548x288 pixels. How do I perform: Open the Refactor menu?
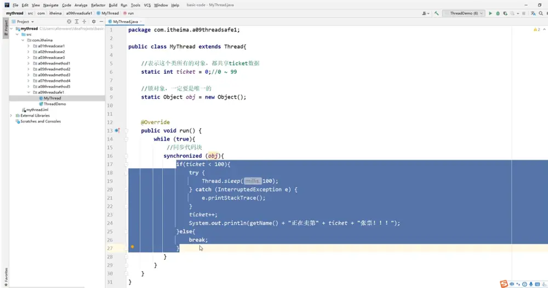click(x=98, y=5)
